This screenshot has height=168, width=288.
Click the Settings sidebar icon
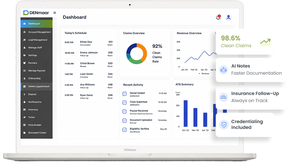24,55
